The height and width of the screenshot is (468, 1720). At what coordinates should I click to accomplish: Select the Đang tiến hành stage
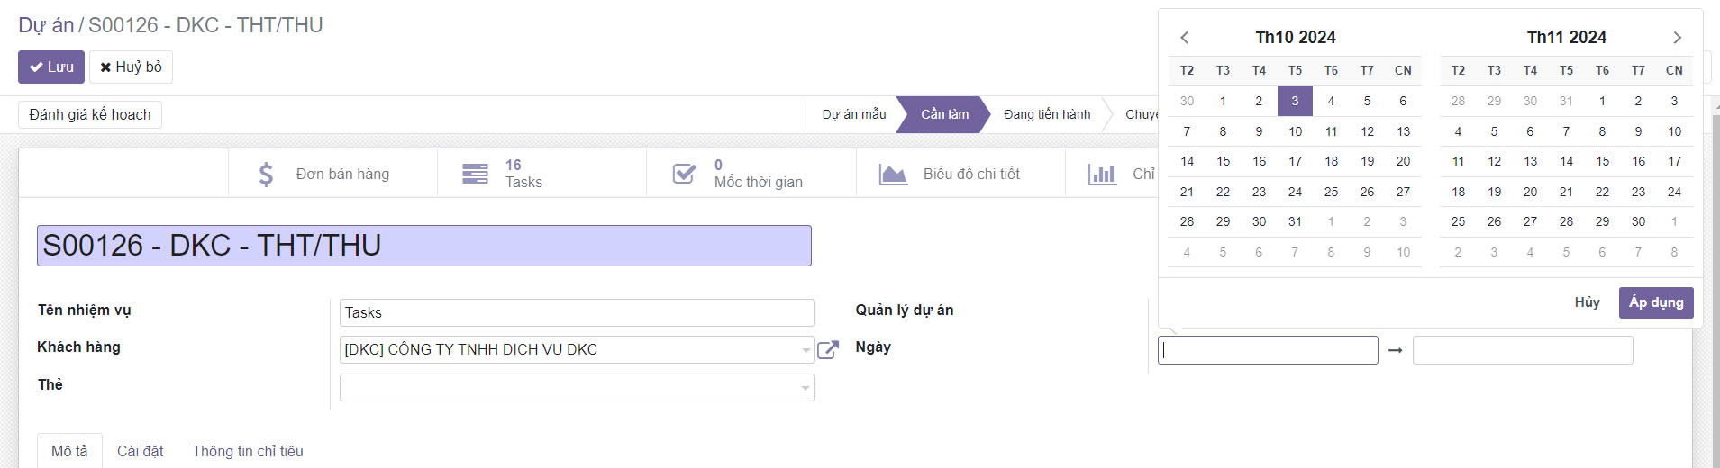point(1046,114)
